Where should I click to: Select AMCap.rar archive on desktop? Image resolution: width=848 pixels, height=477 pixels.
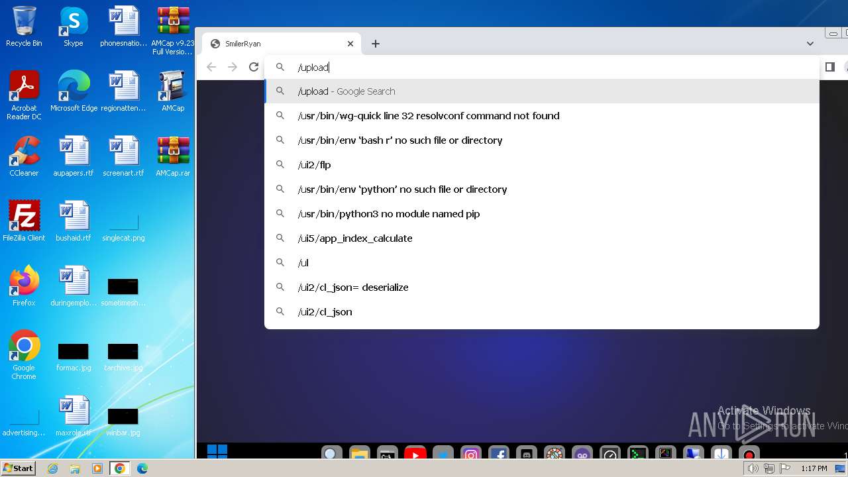(173, 156)
